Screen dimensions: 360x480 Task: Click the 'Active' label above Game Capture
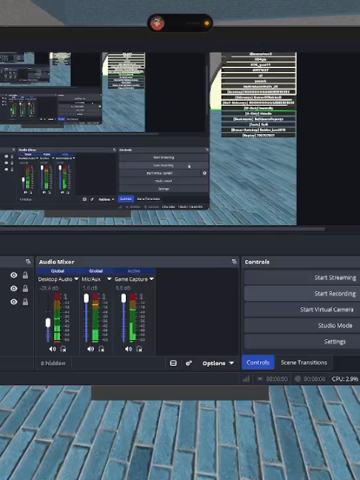click(x=134, y=271)
